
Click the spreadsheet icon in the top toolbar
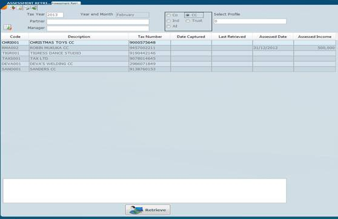[x=20, y=8]
